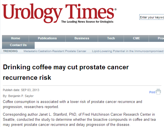Open Metastatic Castration-Resistant Prostate Cancer trending link
The image size is (164, 127).
click(x=55, y=51)
